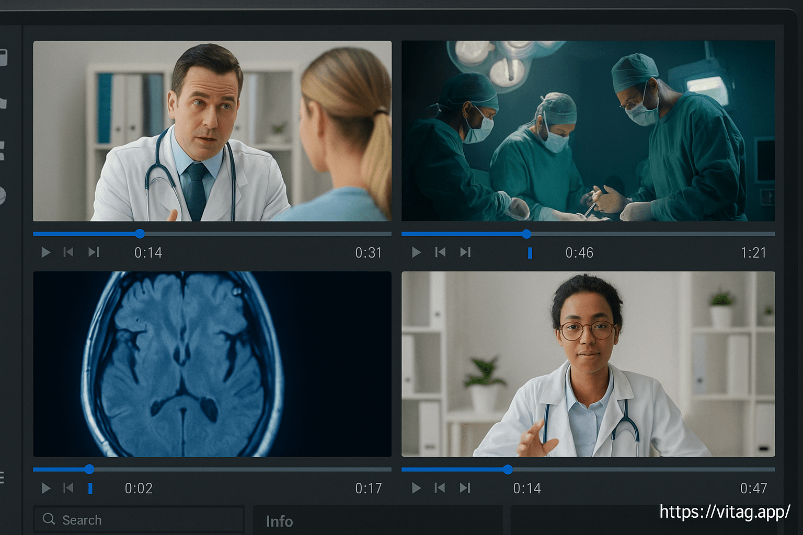The width and height of the screenshot is (803, 535).
Task: Click current time 0:14 under glasses doctor video
Action: (x=527, y=489)
